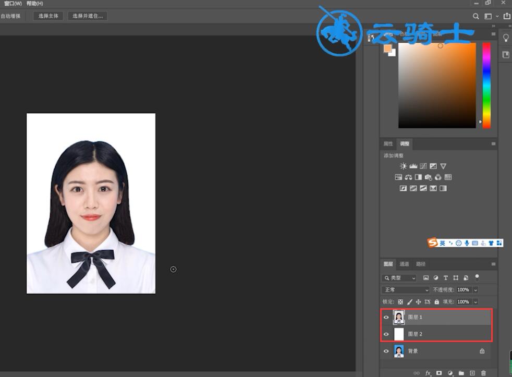The height and width of the screenshot is (377, 512).
Task: Switch to the 调整 tab
Action: 405,144
